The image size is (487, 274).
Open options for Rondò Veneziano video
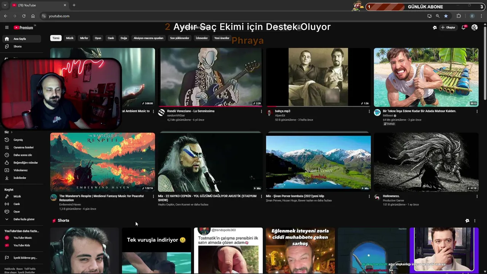261,112
